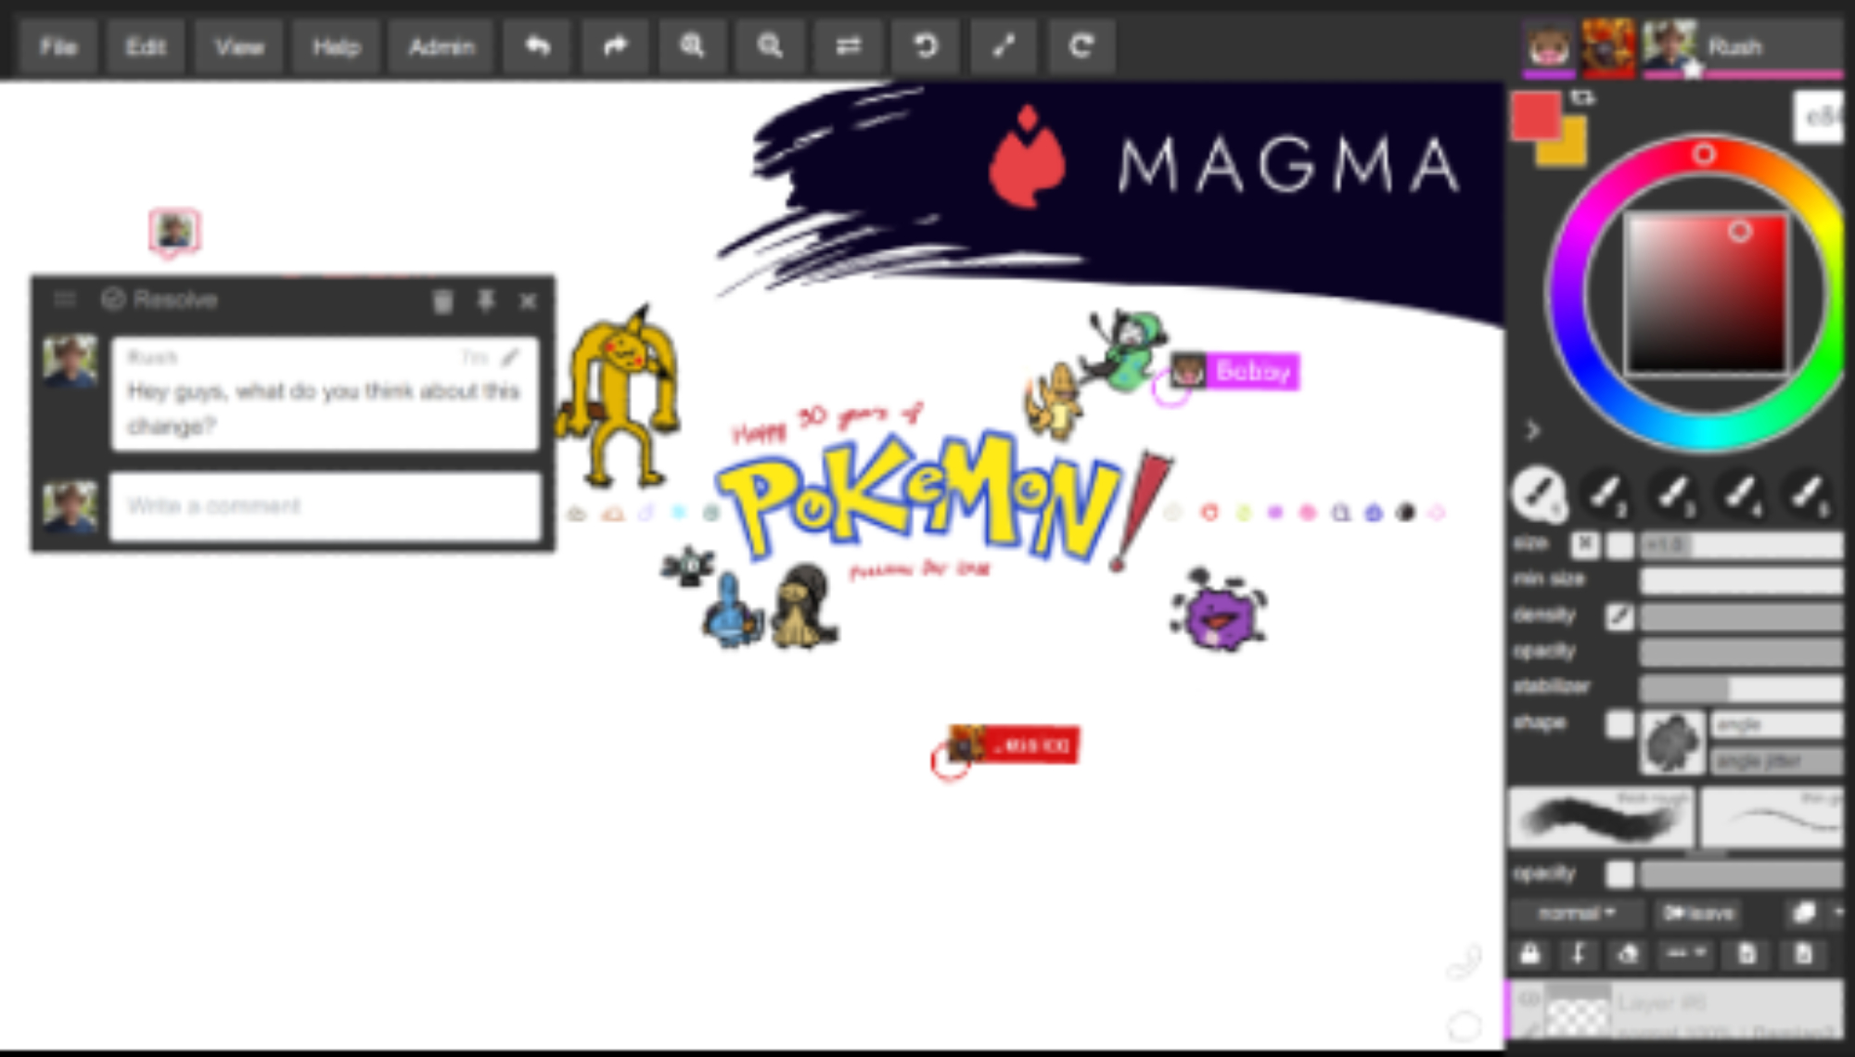Click the fit-to-screen diagonal arrows icon
Image resolution: width=1855 pixels, height=1057 pixels.
pos(1003,46)
